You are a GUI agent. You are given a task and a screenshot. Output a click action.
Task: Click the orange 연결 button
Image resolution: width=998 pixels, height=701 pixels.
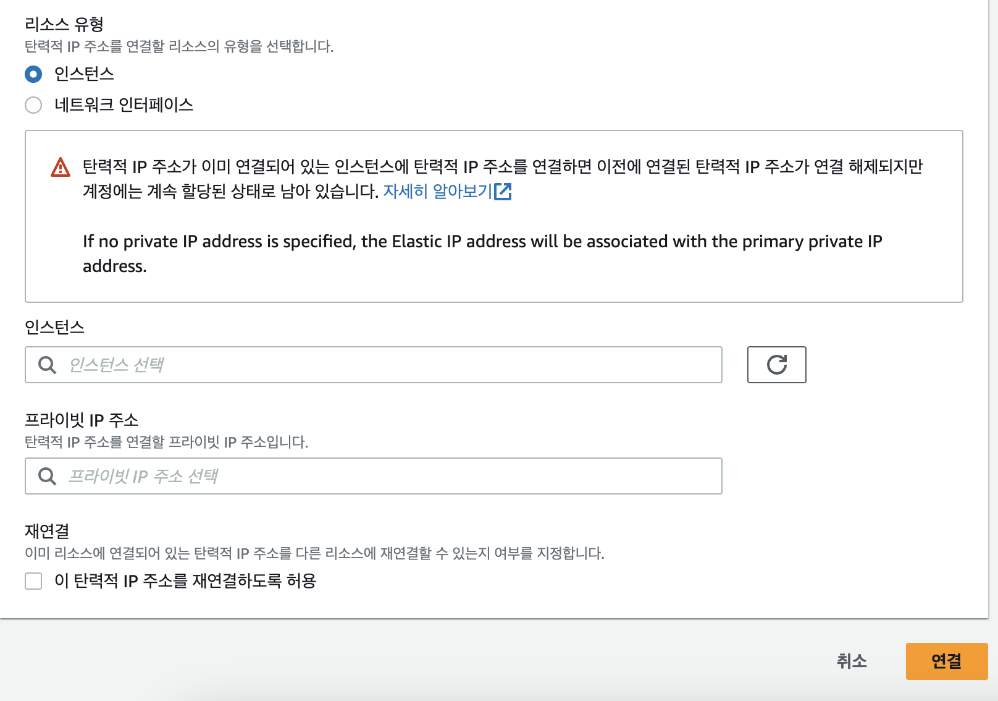[947, 661]
